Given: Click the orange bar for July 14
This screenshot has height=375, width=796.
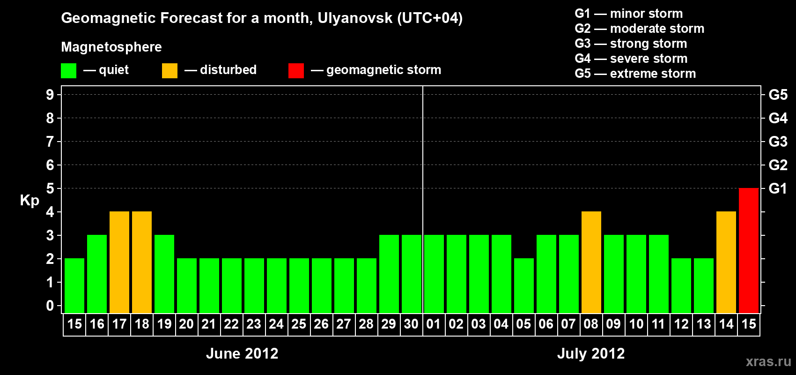Looking at the screenshot, I should (726, 262).
